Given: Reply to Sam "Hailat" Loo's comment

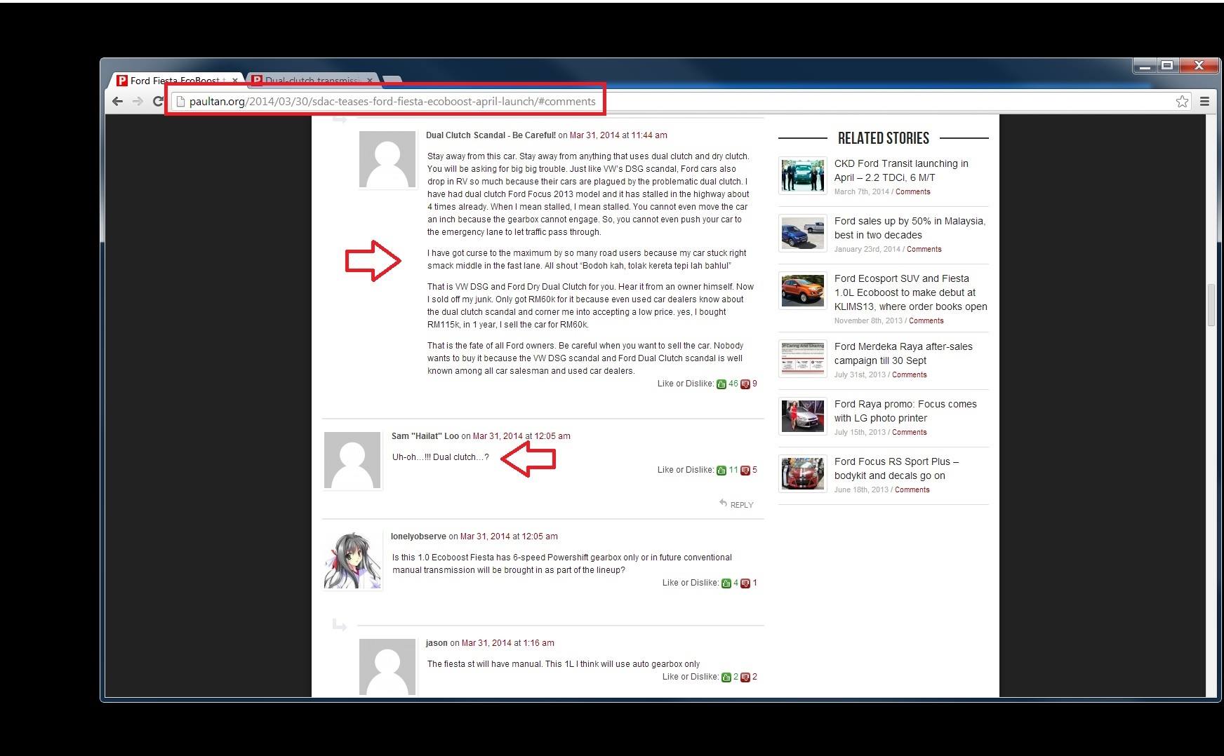Looking at the screenshot, I should pos(736,504).
